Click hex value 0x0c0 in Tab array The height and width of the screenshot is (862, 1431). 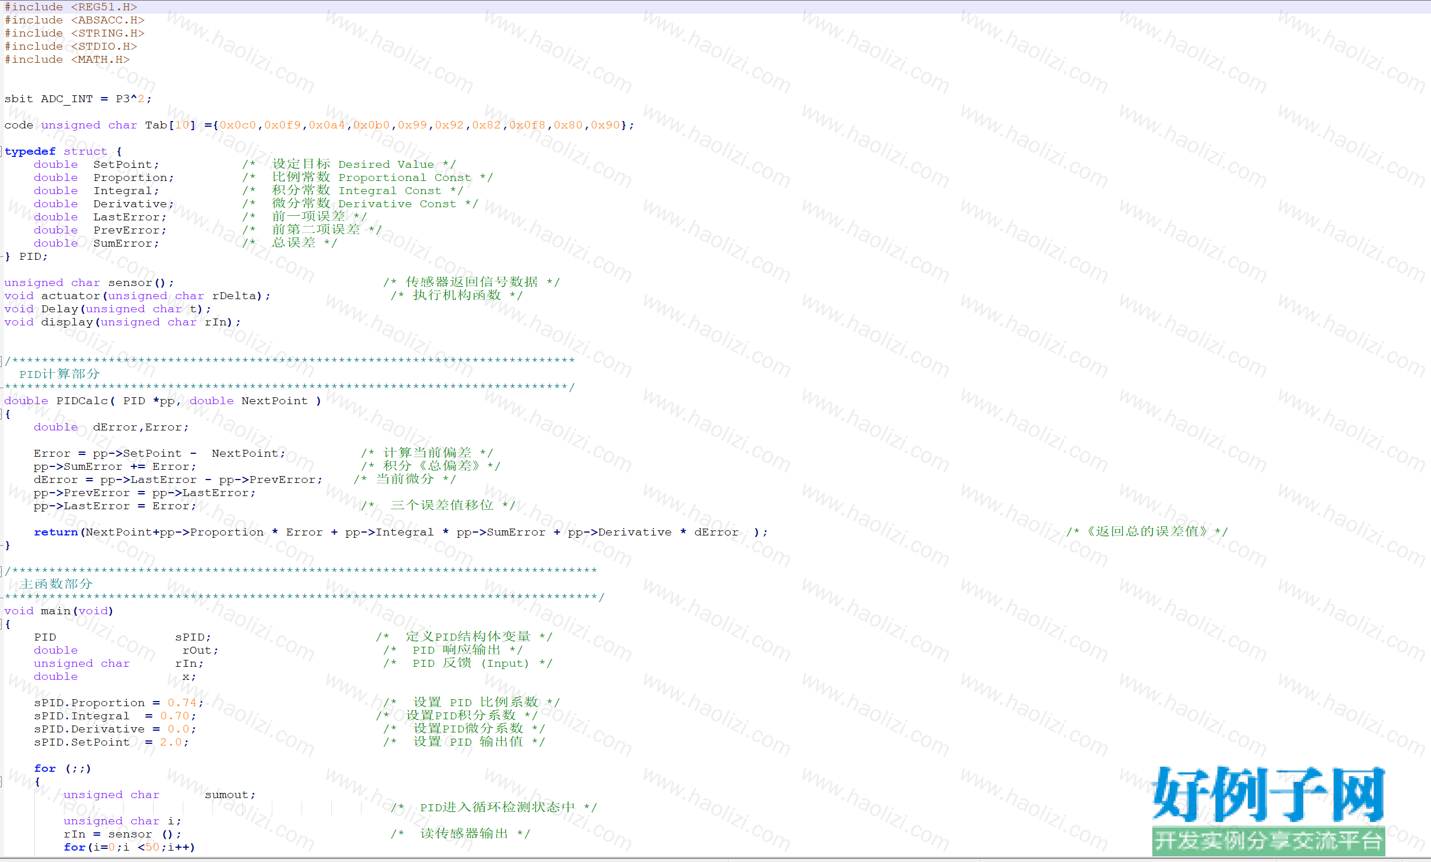(x=238, y=126)
